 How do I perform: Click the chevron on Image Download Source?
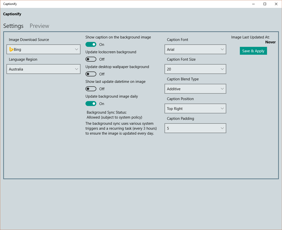pyautogui.click(x=77, y=49)
